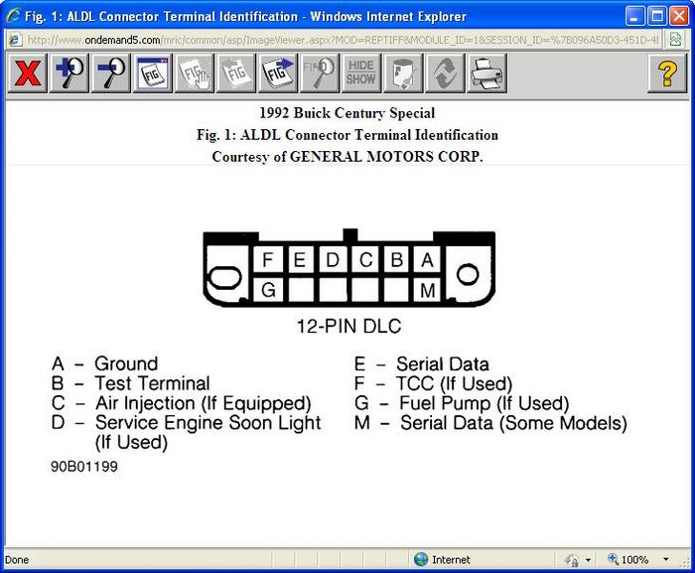Maximize the Internet Explorer window
This screenshot has height=573, width=695.
click(657, 17)
